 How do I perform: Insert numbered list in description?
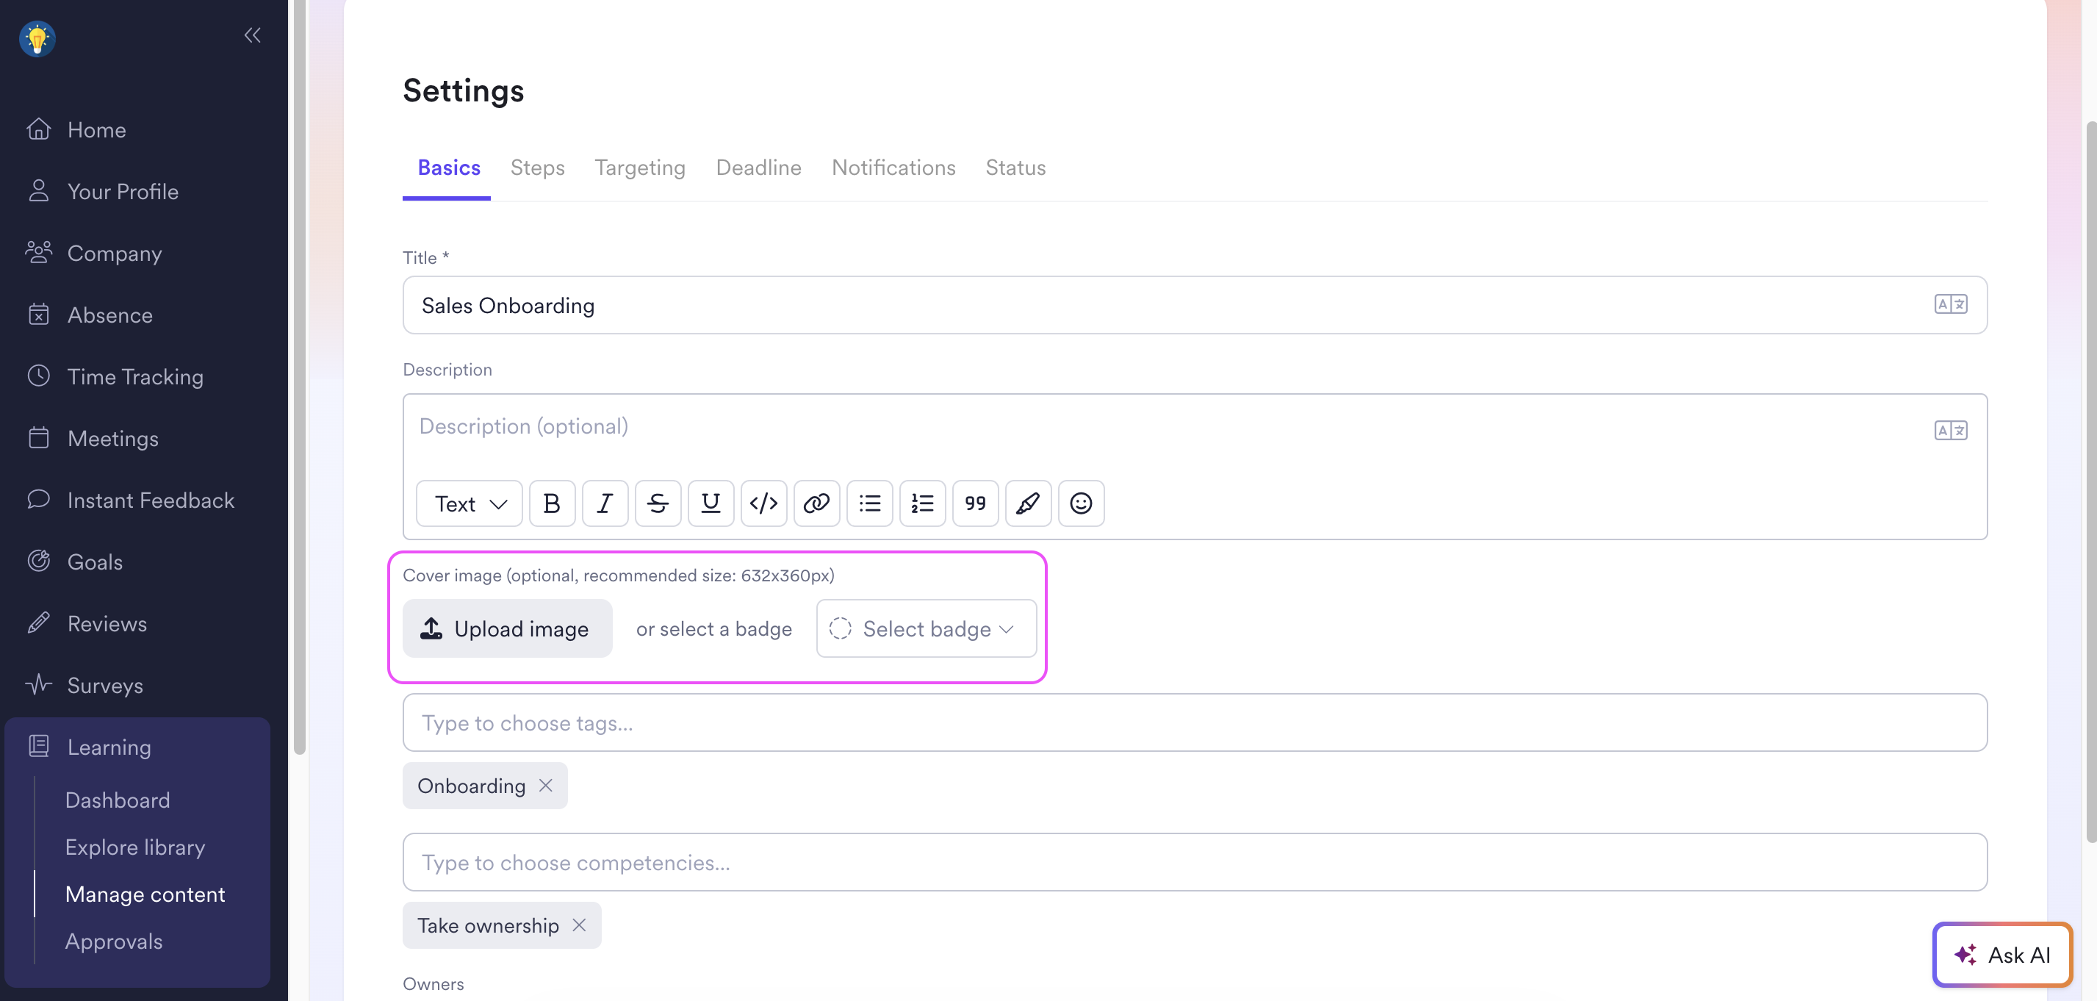921,503
